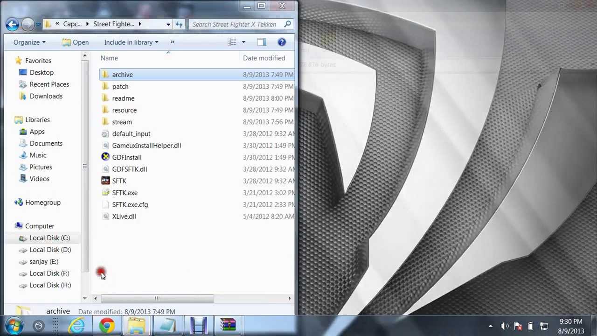This screenshot has width=597, height=336.
Task: Open the recent locations dropdown beside Forward
Action: [38, 24]
